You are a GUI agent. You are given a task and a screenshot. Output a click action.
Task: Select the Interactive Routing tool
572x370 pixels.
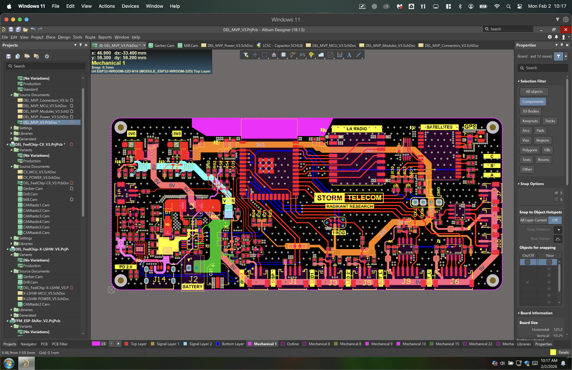pyautogui.click(x=293, y=55)
